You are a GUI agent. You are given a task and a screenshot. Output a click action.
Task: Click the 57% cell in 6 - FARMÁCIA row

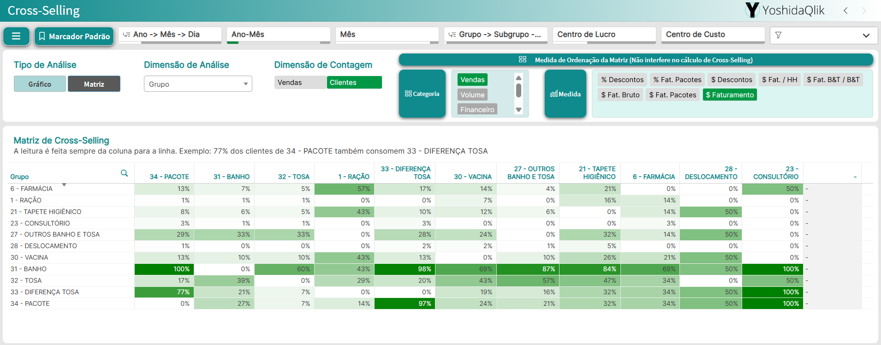click(x=344, y=189)
